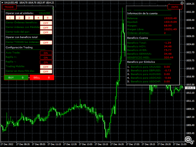Click the green BUY button
This screenshot has width=196, height=147.
[16, 77]
